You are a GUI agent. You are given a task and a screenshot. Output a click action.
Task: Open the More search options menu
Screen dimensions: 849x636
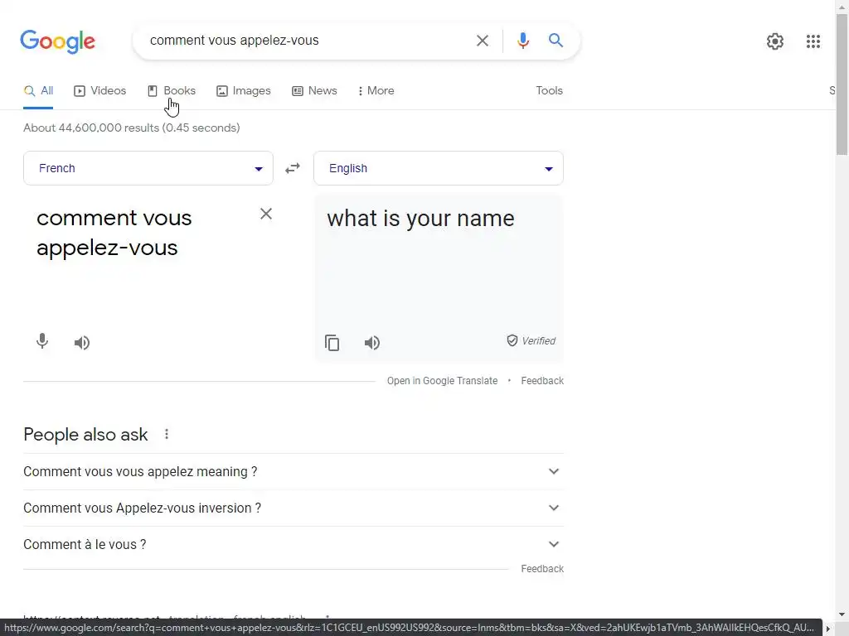pos(376,91)
